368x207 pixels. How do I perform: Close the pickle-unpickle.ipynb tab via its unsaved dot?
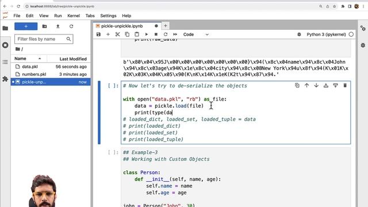156,26
